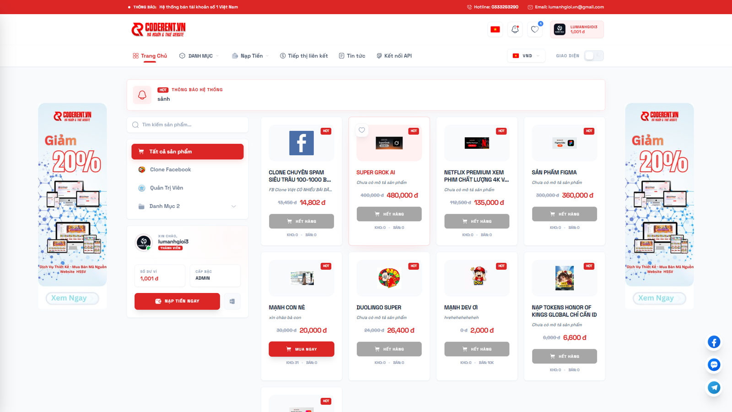Click MUA NGAY on MẠNH CON NÈ product
Screen dimensions: 732x412
[301, 349]
